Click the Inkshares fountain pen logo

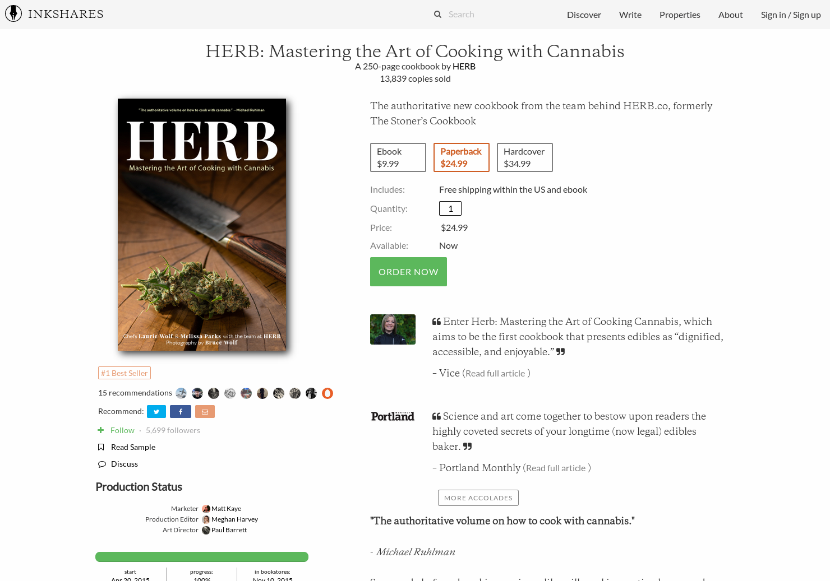point(13,13)
